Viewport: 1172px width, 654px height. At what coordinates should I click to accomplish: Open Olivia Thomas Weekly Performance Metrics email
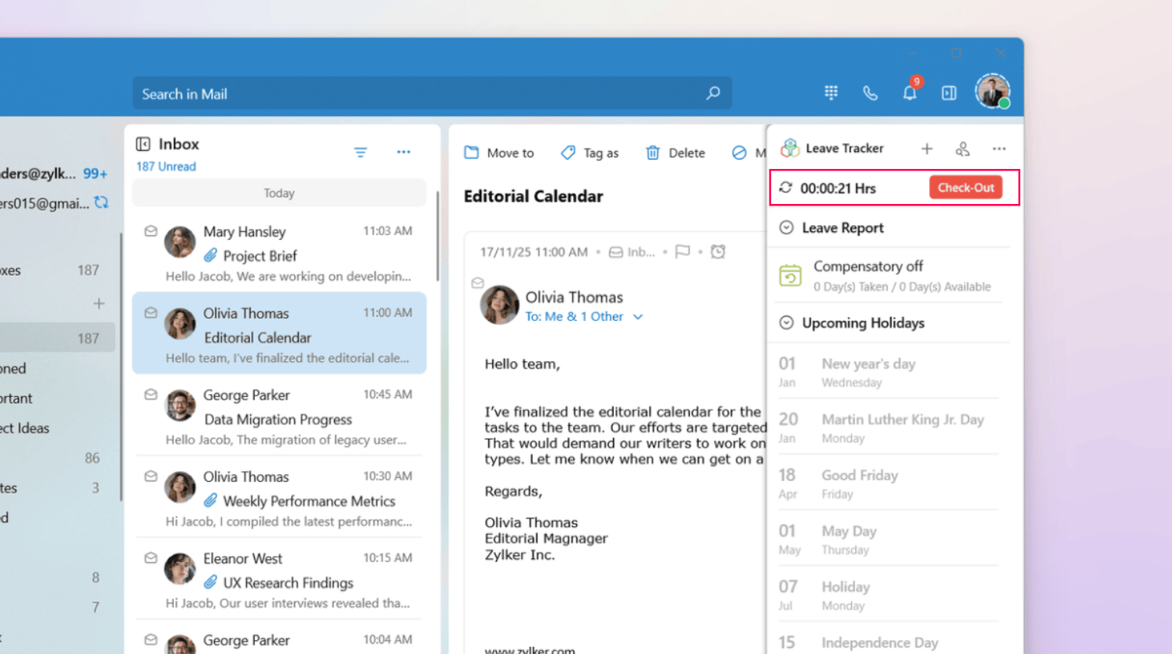(280, 498)
